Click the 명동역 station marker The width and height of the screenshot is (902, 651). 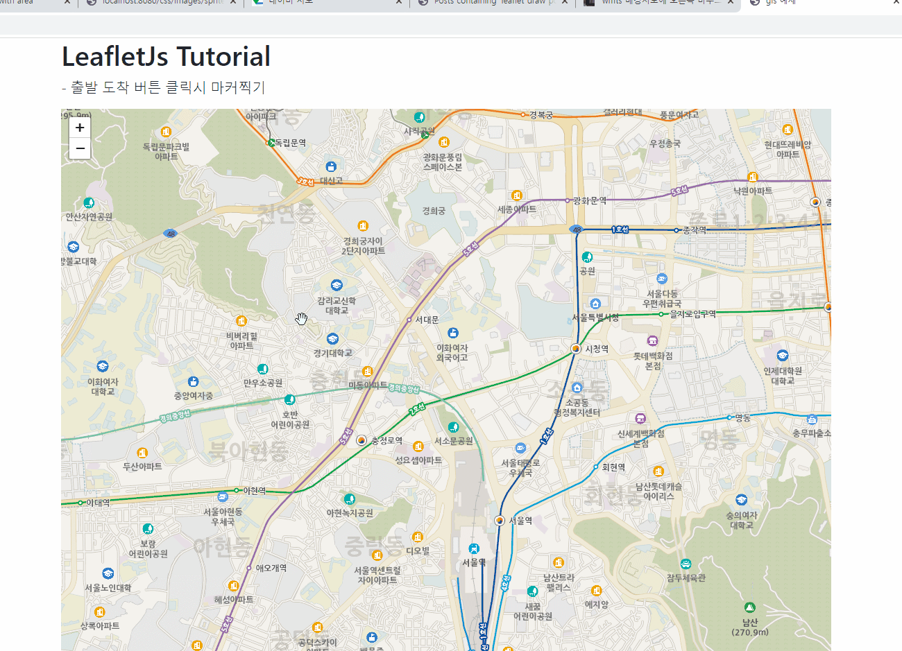click(x=729, y=417)
